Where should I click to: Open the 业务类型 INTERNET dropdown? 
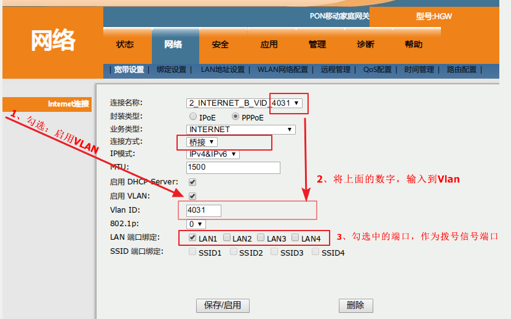coord(241,129)
